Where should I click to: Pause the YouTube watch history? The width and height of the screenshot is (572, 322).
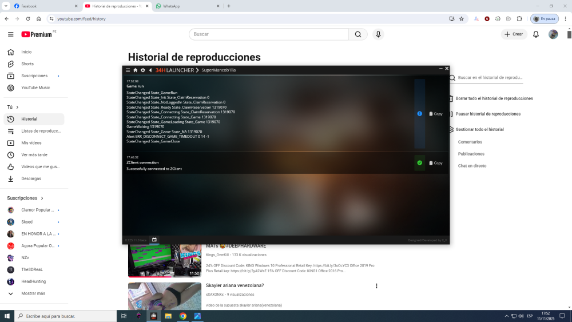(x=487, y=114)
